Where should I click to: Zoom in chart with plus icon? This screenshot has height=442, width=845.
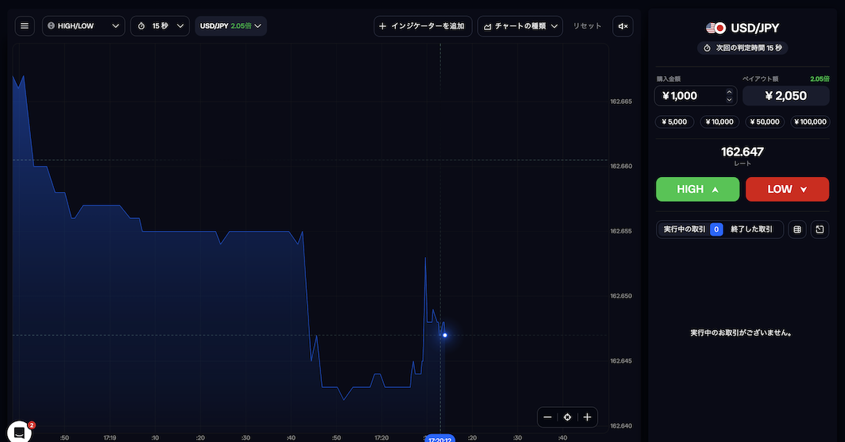click(x=587, y=417)
